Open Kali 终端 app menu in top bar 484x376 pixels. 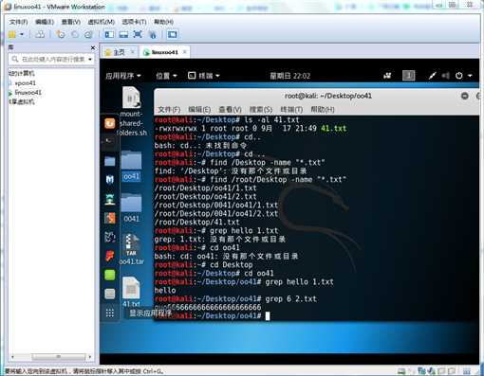[204, 76]
